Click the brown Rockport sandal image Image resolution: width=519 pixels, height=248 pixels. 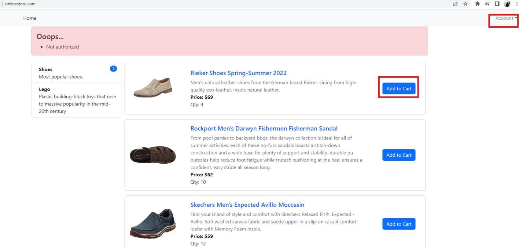click(x=153, y=155)
